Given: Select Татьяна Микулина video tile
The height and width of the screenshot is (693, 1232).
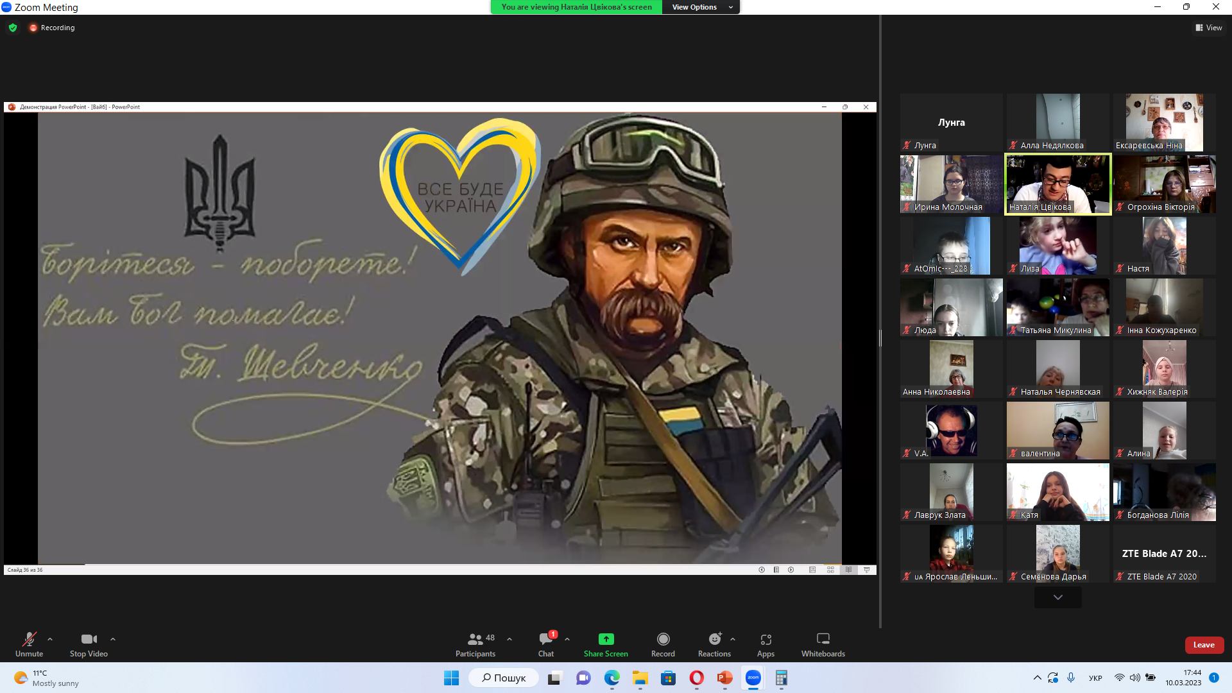Looking at the screenshot, I should tap(1058, 307).
